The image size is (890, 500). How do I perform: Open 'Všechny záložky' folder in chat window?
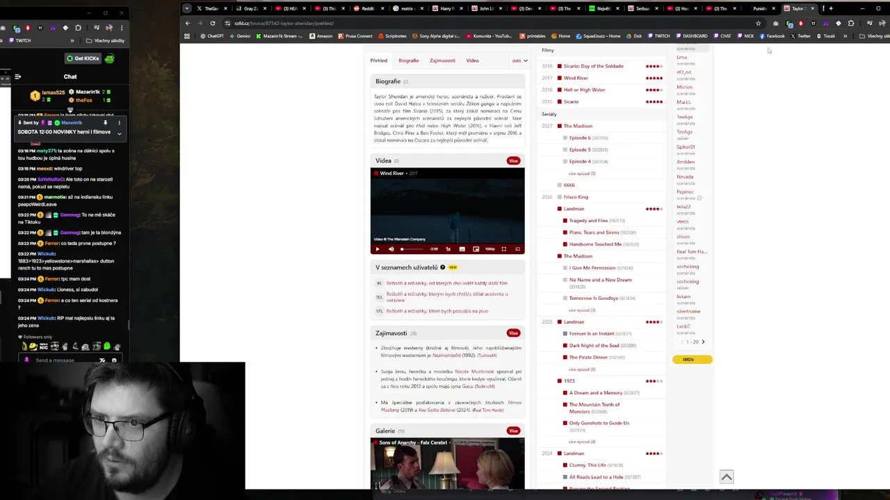(x=106, y=40)
